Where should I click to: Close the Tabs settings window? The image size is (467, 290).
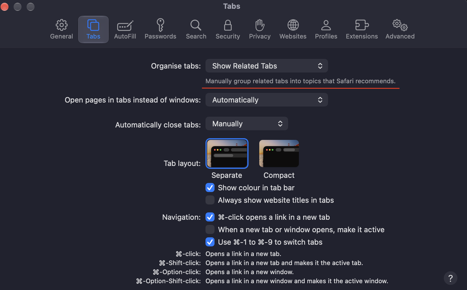coord(5,7)
